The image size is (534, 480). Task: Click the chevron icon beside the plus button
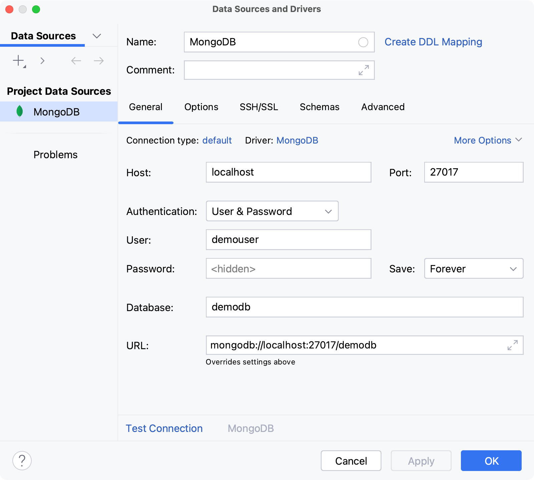pos(42,61)
